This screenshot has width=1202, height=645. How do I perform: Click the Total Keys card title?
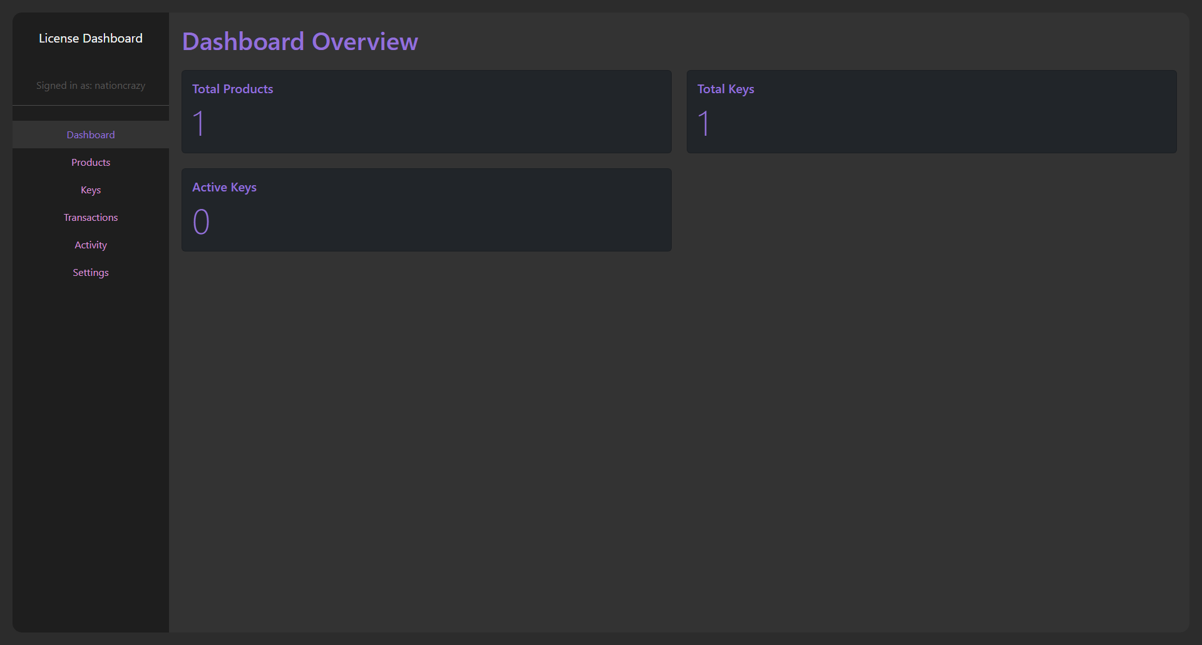[726, 89]
